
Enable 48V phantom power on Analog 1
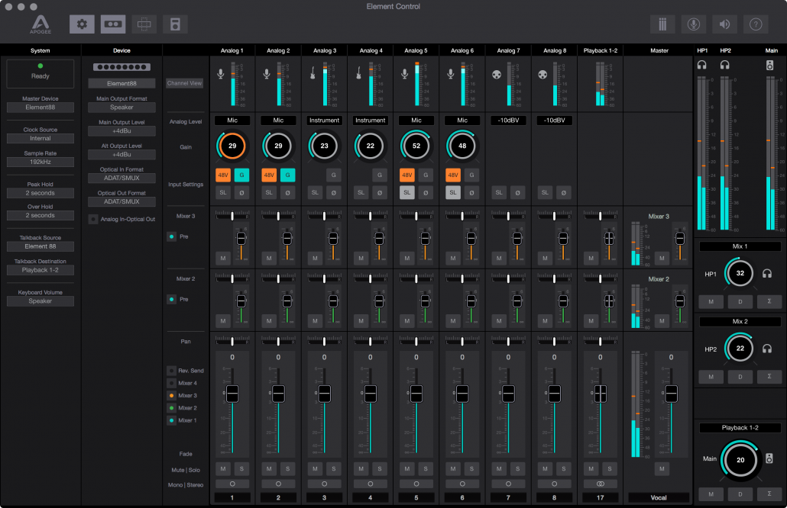pos(222,175)
